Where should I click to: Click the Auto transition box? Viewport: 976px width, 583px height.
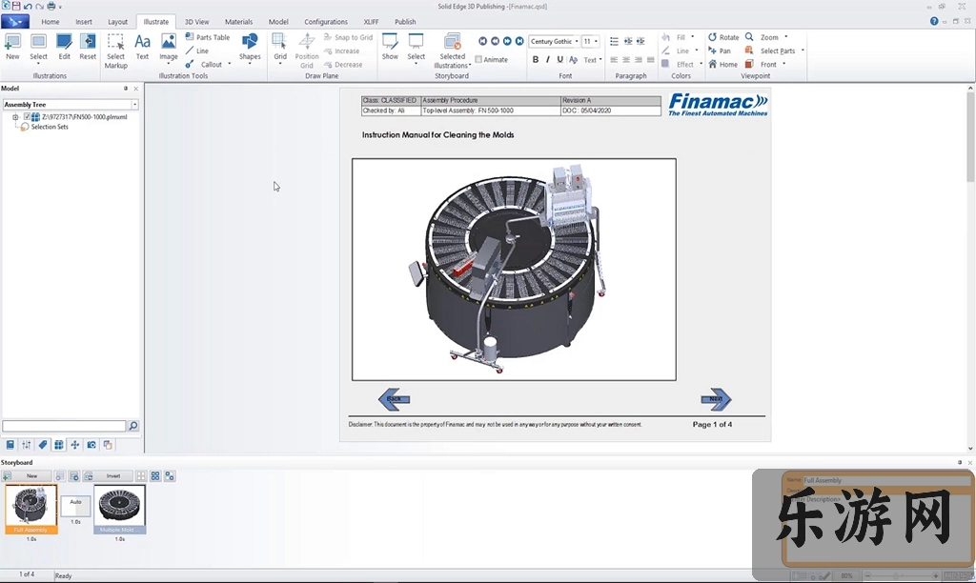(75, 505)
